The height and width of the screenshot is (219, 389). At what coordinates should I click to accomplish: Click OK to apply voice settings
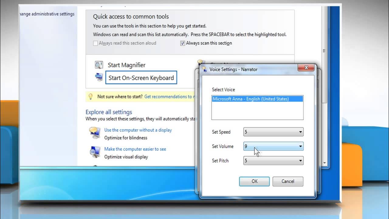[254, 181]
